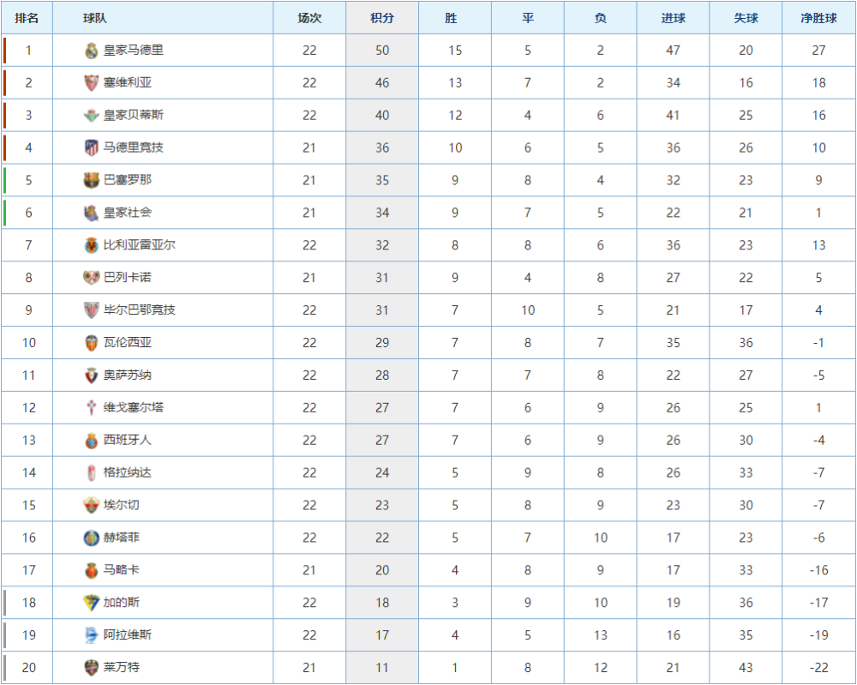This screenshot has width=857, height=685.
Task: Click the Real Madrid club crest
Action: coord(91,51)
